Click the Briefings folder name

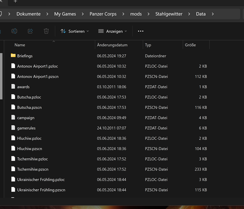[25, 56]
